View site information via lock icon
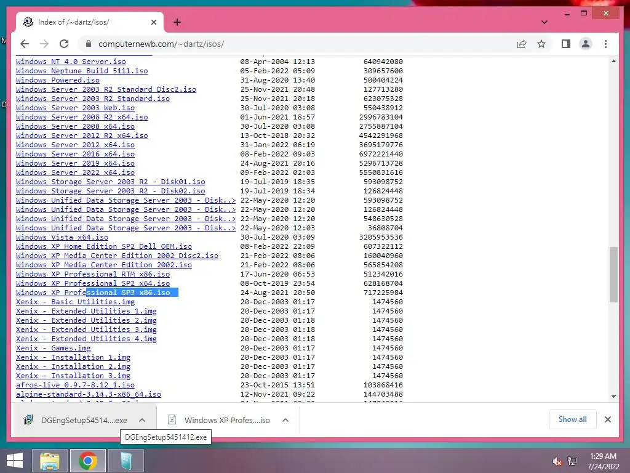The image size is (630, 473). coord(89,44)
